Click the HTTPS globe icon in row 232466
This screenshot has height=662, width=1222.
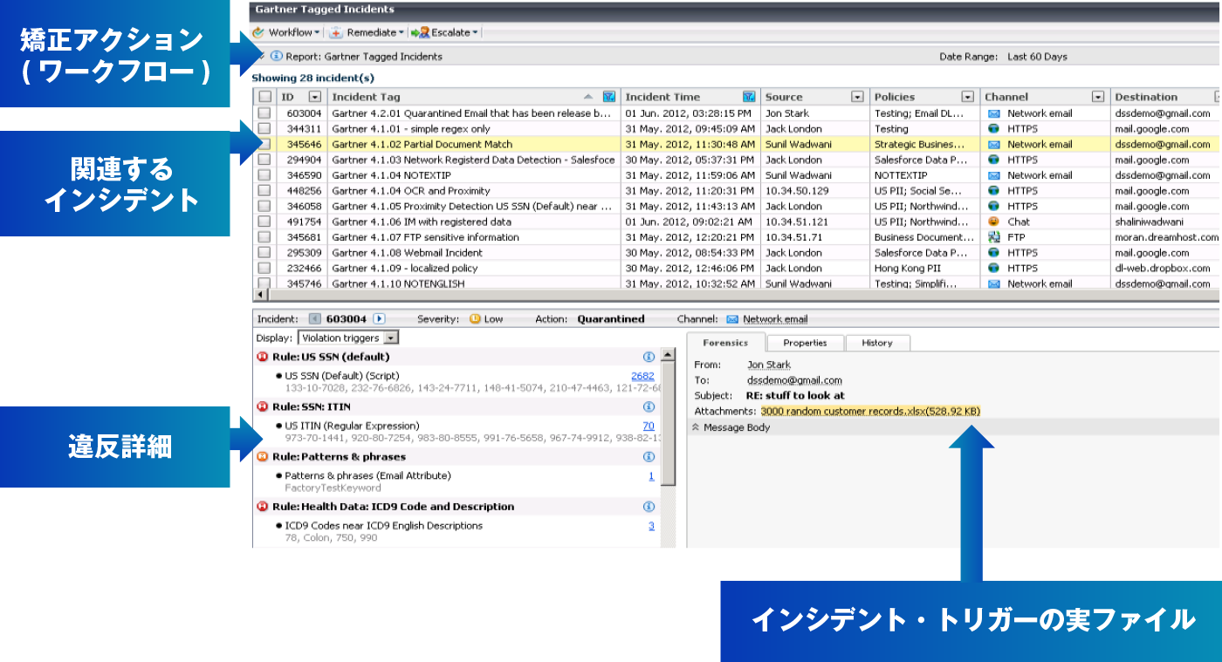coord(993,269)
